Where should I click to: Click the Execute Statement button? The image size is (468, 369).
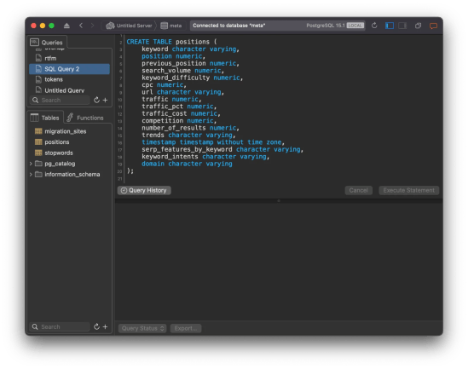click(x=408, y=190)
